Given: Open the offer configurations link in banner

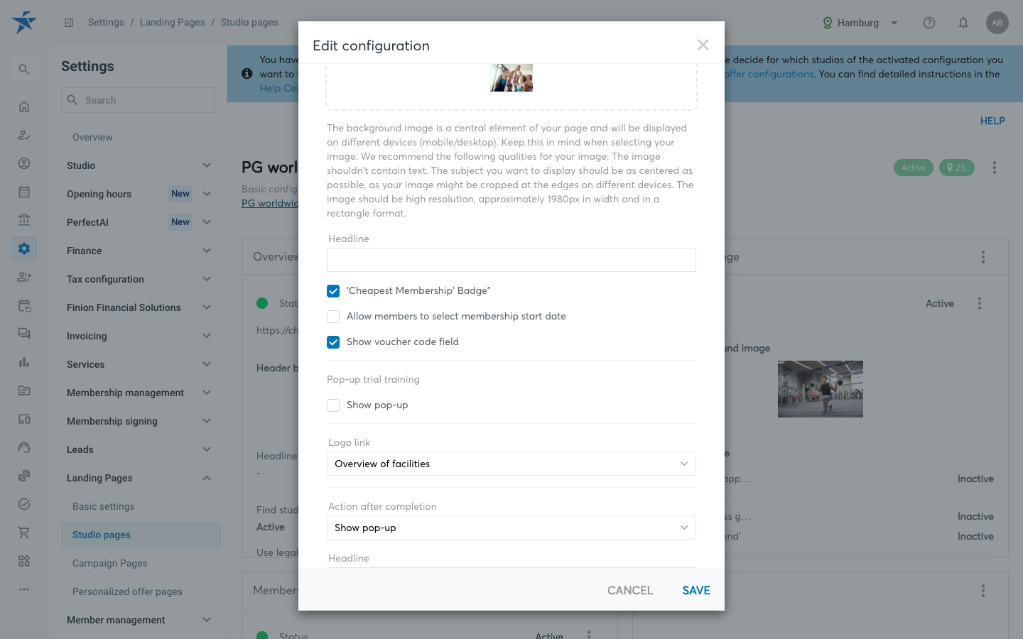Looking at the screenshot, I should (769, 74).
